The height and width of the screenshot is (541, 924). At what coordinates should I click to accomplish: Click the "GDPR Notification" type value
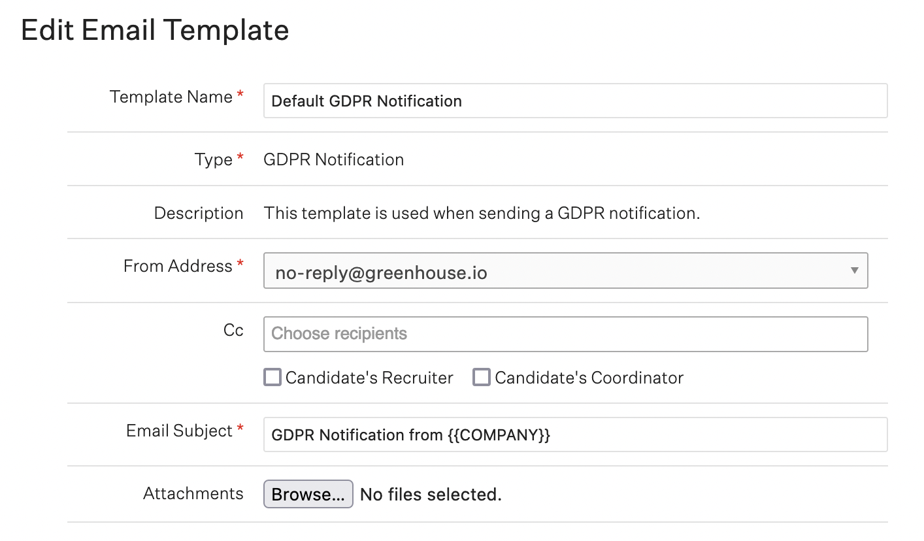tap(333, 159)
